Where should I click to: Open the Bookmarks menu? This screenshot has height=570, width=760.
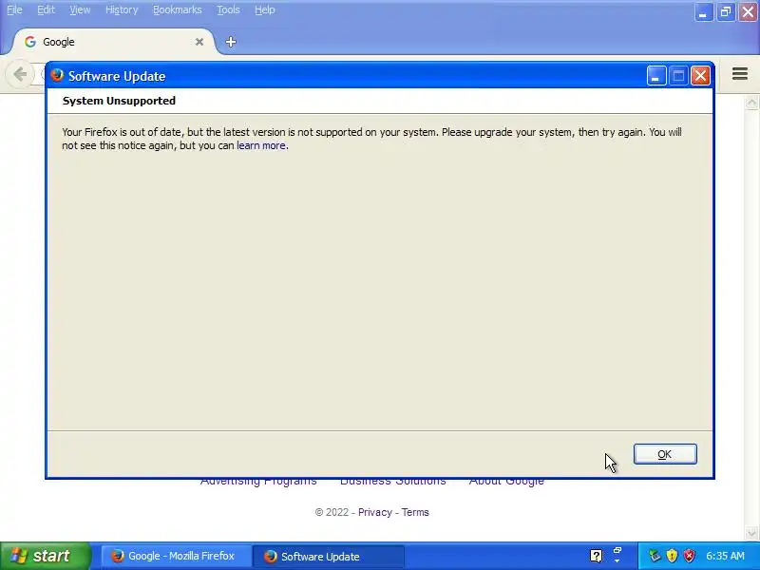(x=178, y=9)
